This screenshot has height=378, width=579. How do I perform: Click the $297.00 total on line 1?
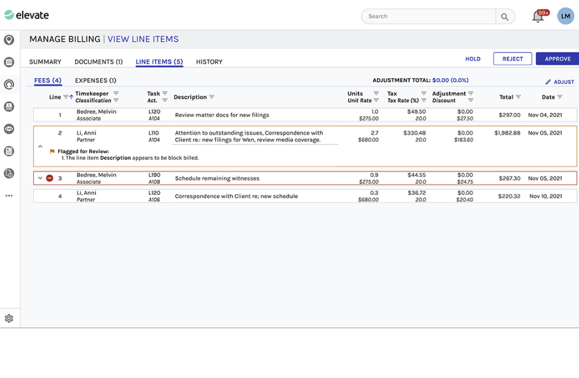[510, 115]
